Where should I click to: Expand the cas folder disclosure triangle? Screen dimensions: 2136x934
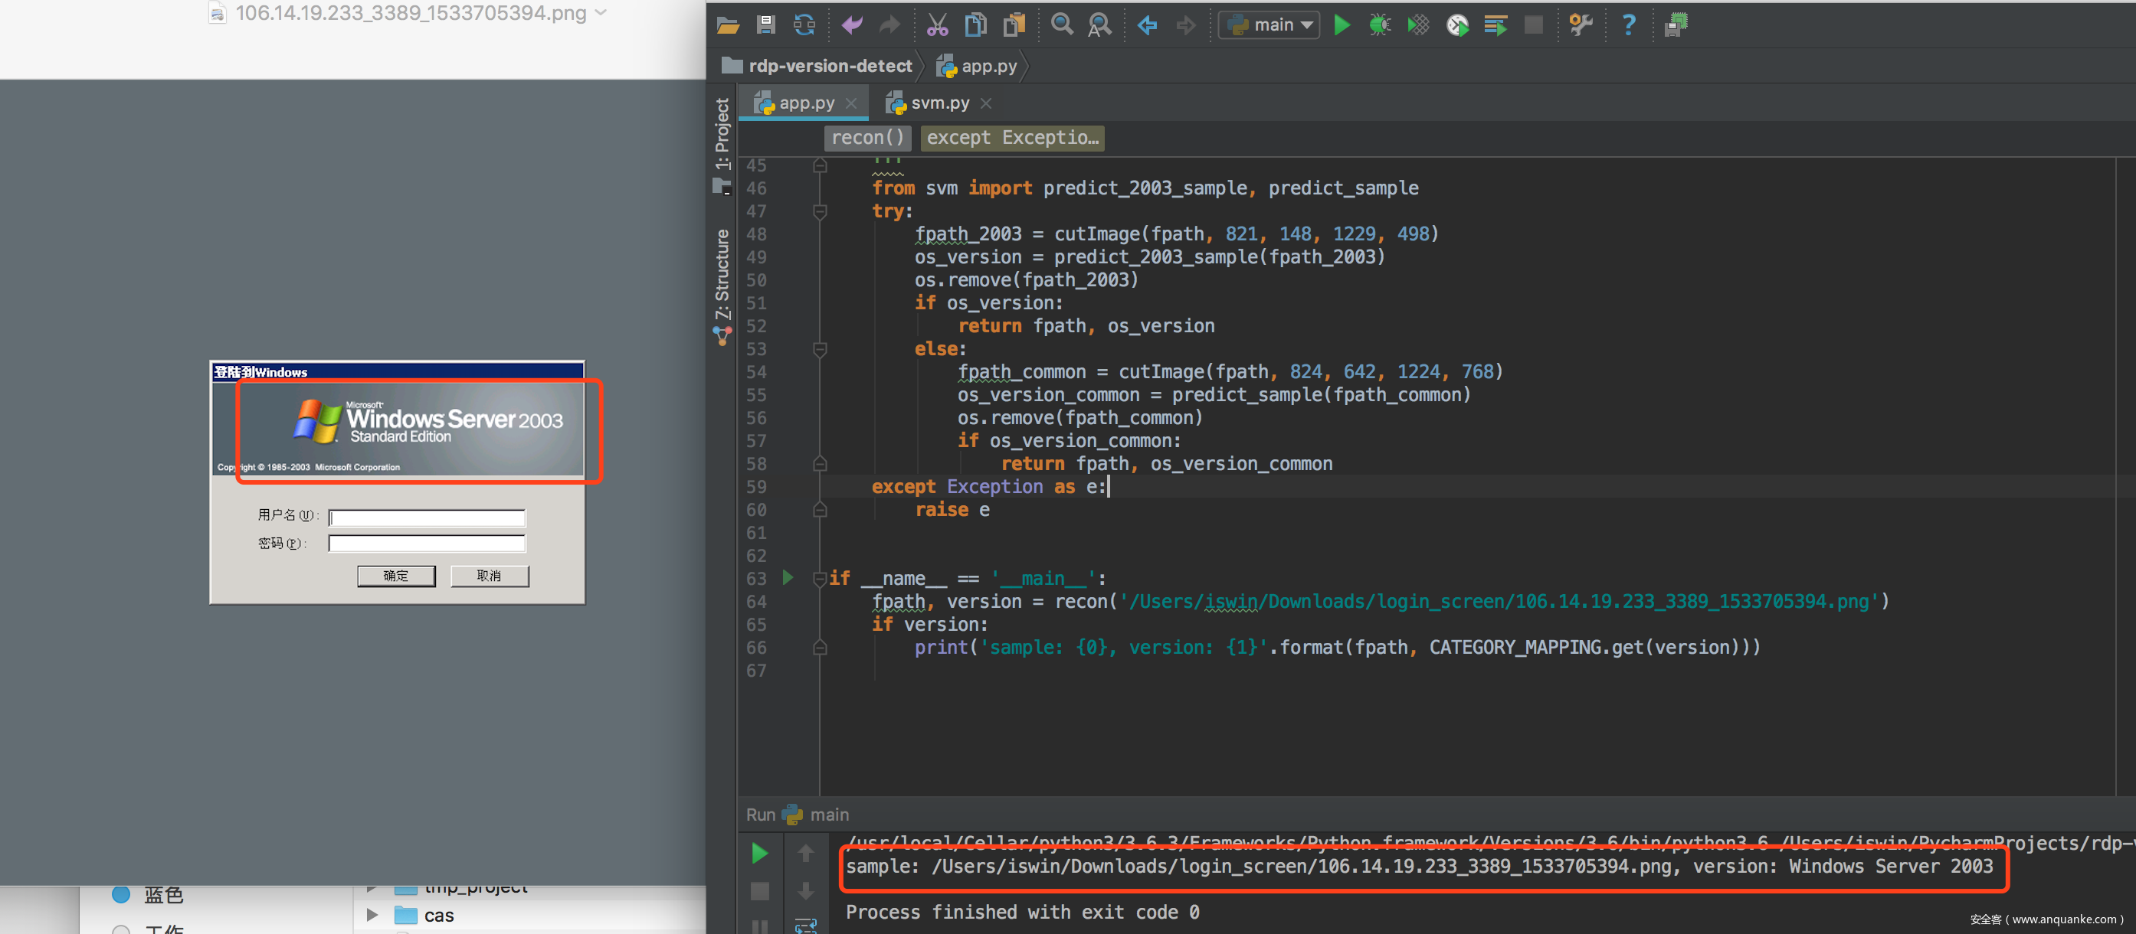[x=372, y=915]
